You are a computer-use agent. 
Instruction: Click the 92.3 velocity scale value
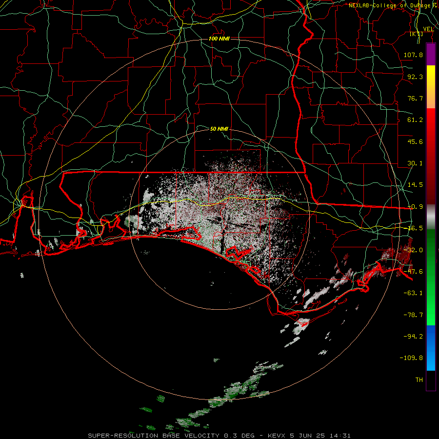[415, 77]
